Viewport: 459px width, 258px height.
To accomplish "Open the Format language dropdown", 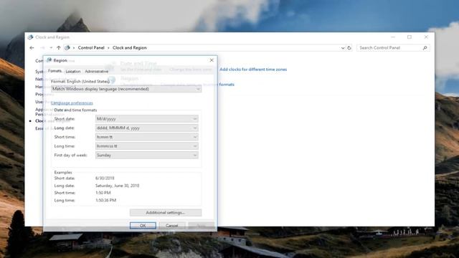I will coord(126,89).
